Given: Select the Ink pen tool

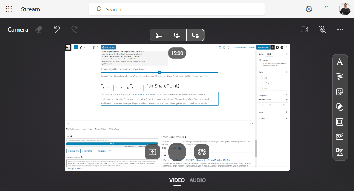Looking at the screenshot, I should [340, 77].
